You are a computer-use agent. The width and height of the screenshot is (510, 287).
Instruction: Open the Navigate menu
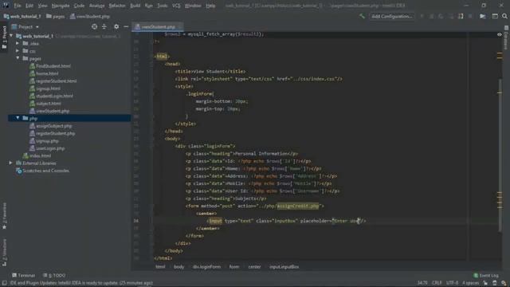[x=61, y=6]
